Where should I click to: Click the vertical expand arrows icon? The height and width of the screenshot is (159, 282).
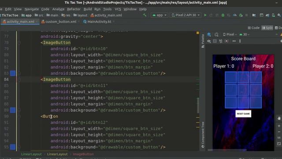(x=240, y=41)
